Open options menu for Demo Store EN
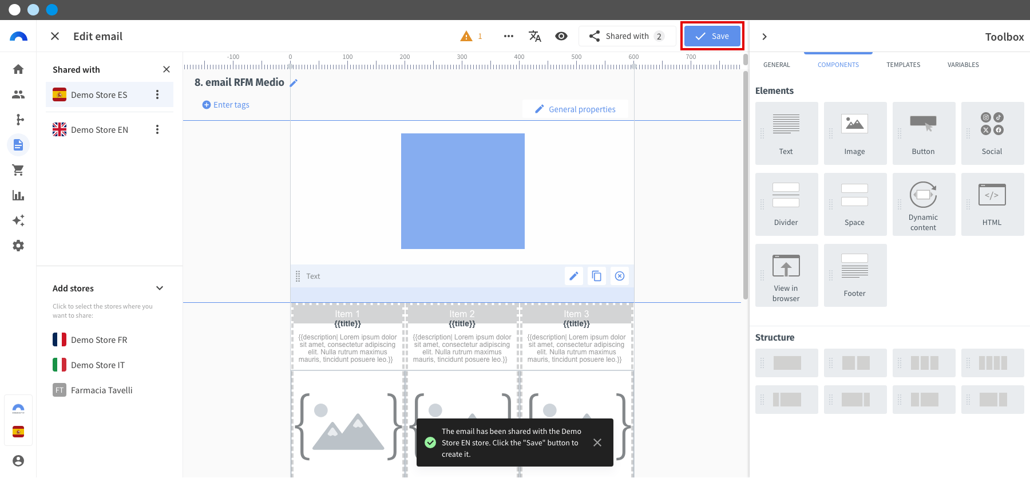 [x=157, y=130]
